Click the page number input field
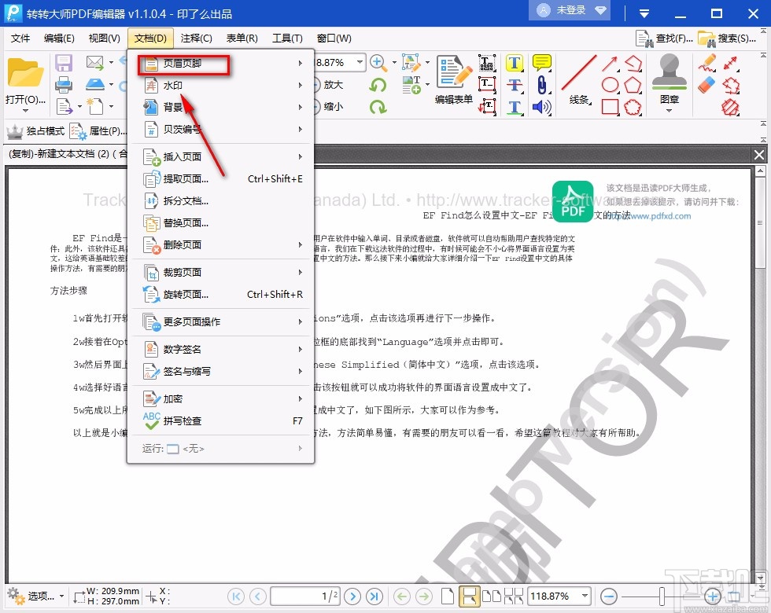 [x=304, y=596]
